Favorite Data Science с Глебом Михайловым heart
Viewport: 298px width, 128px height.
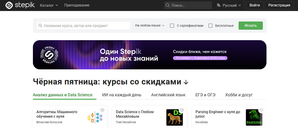(182, 110)
